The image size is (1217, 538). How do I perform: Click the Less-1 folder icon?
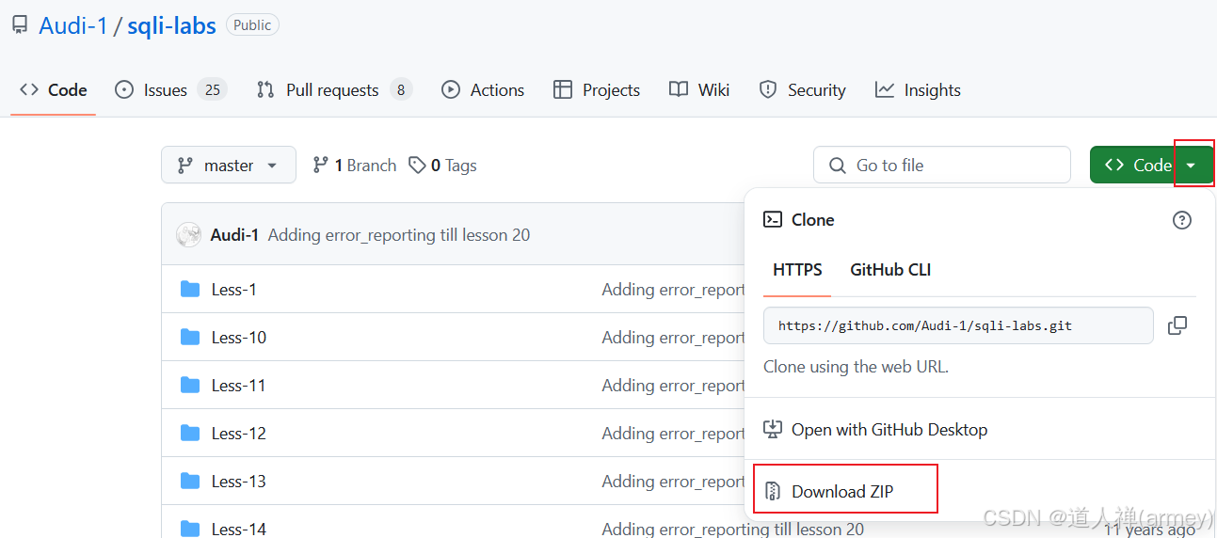(190, 289)
